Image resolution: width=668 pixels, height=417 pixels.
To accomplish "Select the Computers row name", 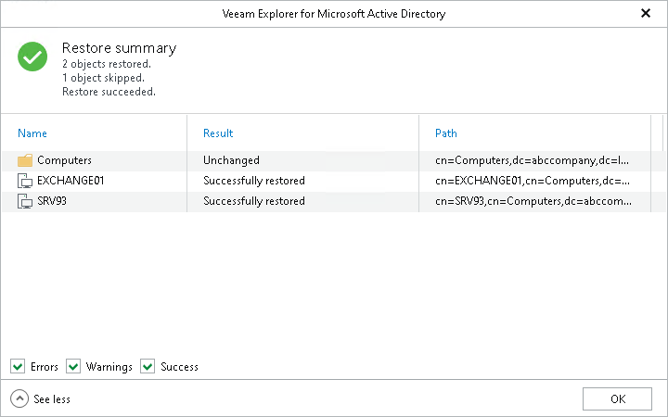I will 64,160.
